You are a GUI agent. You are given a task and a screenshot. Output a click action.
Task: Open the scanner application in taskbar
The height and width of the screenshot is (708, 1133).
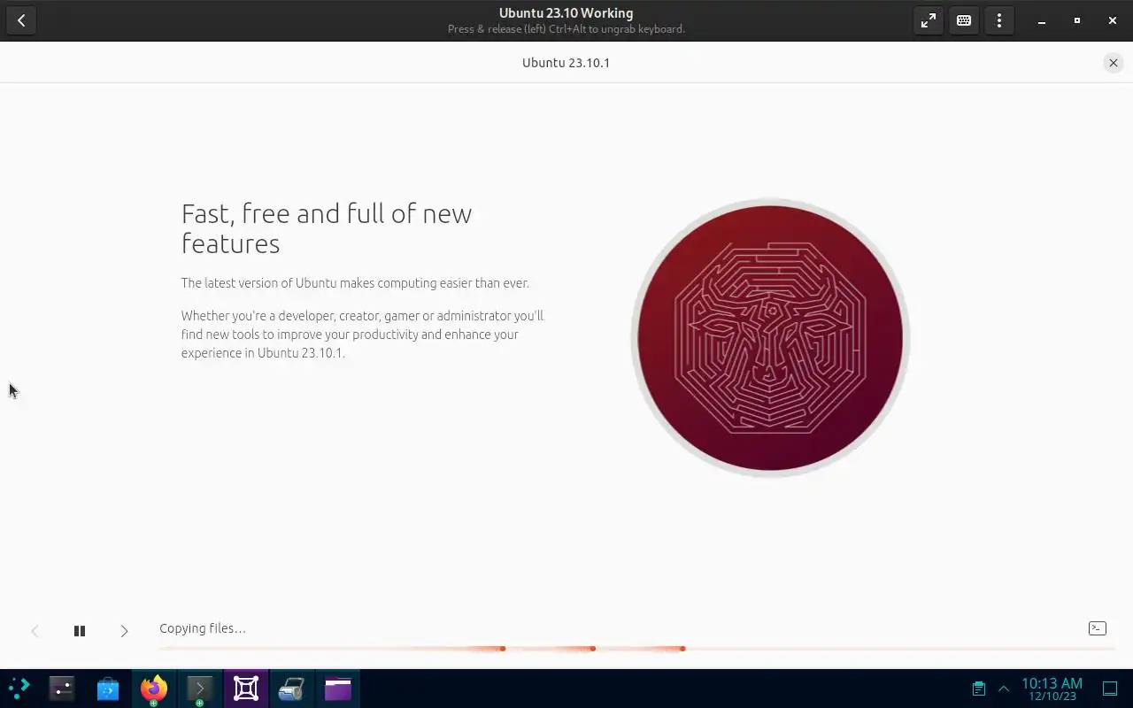click(292, 689)
